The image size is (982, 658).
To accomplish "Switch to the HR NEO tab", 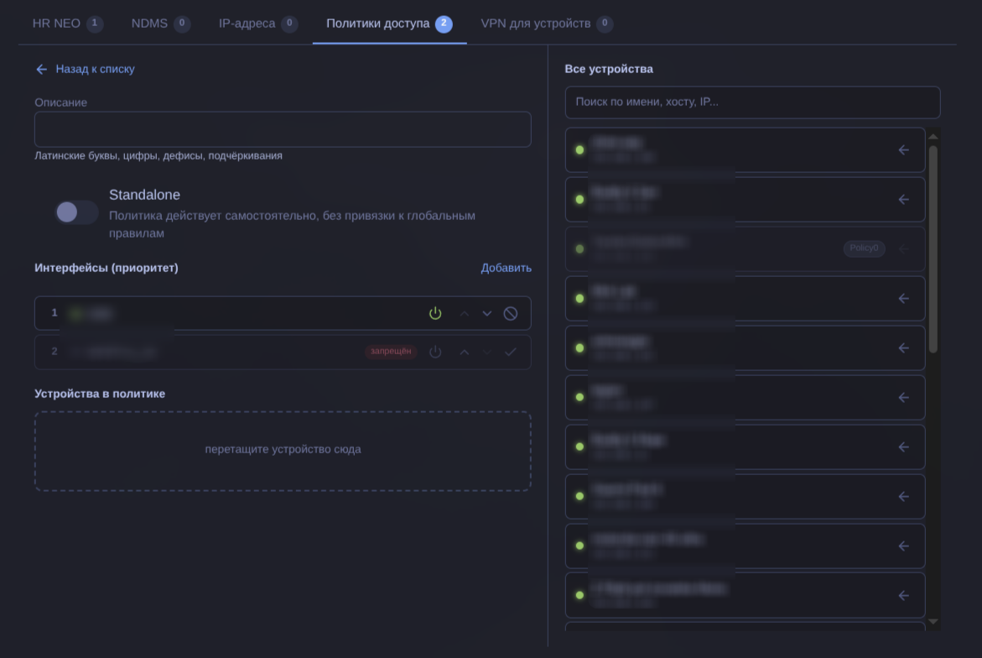I will 67,23.
